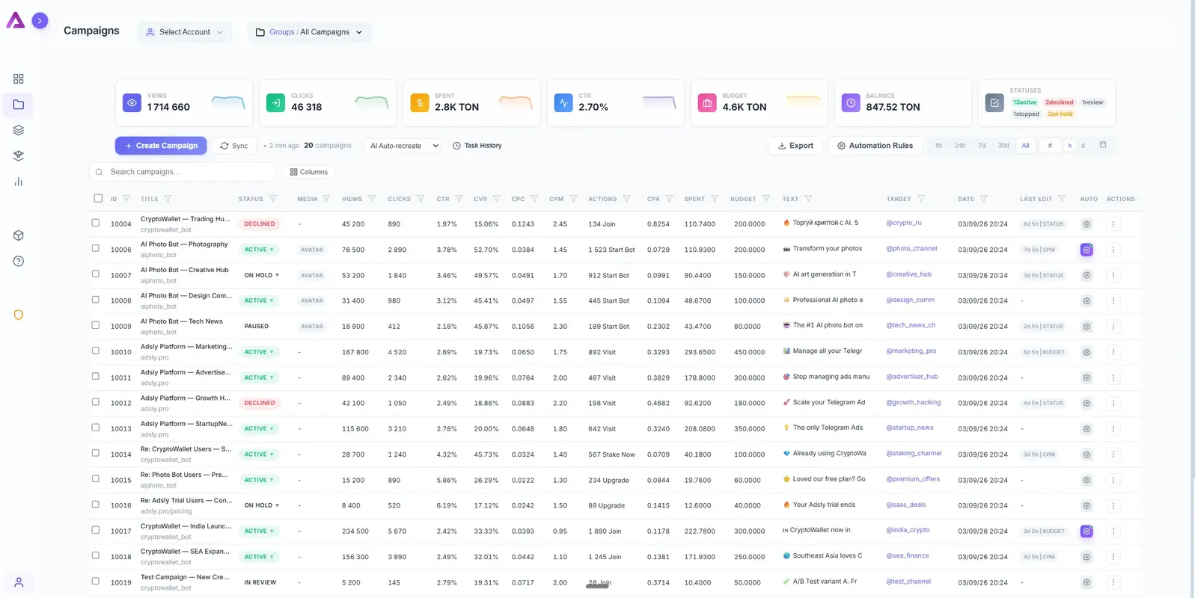Click the Create Campaign button
The width and height of the screenshot is (1195, 598).
(162, 146)
